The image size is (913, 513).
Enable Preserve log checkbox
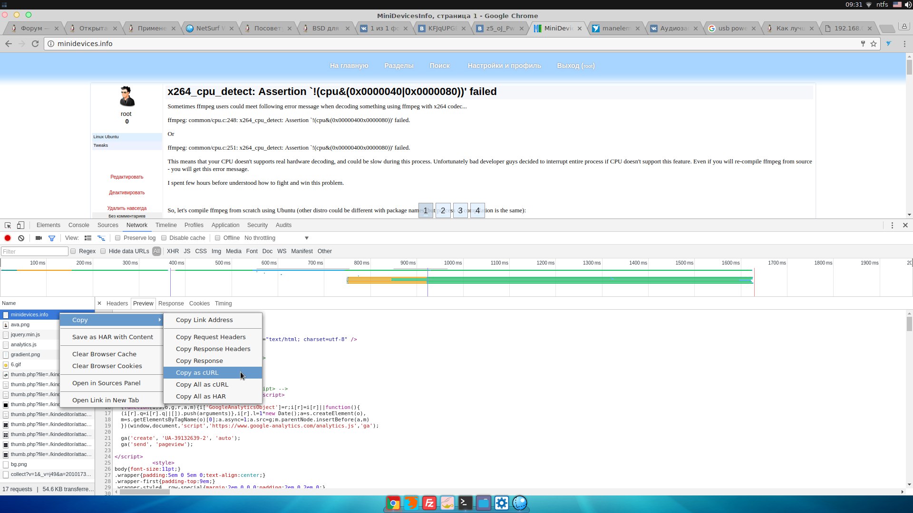coord(118,238)
